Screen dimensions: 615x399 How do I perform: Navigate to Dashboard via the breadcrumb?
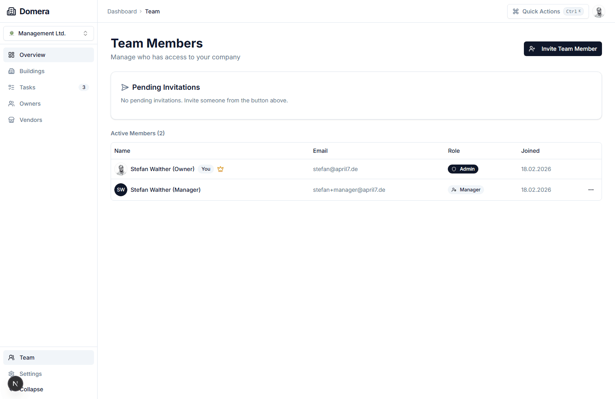pyautogui.click(x=122, y=11)
